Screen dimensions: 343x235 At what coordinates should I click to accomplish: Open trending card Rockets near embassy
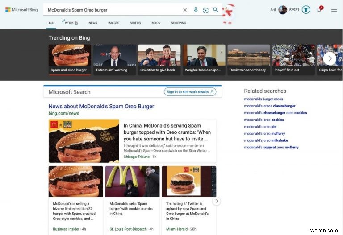249,60
